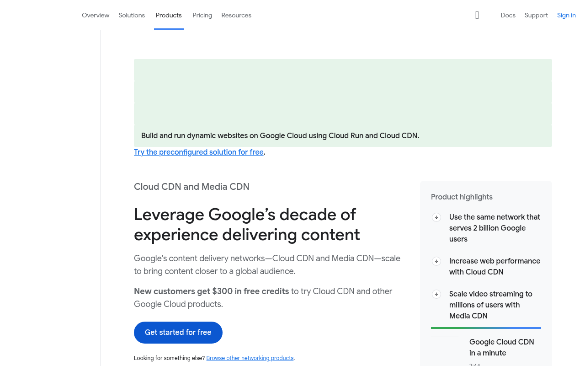Follow 'Try the preconfigured solution for free' link
Viewport: 585px width, 366px height.
pos(199,152)
